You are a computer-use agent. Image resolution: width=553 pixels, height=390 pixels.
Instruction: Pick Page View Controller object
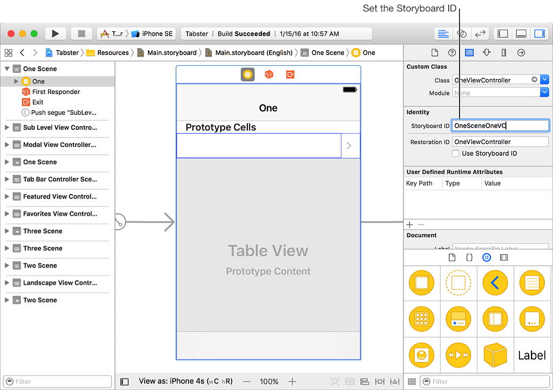tap(532, 319)
